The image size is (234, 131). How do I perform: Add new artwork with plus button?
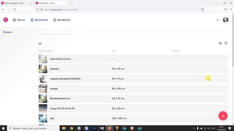(223, 116)
